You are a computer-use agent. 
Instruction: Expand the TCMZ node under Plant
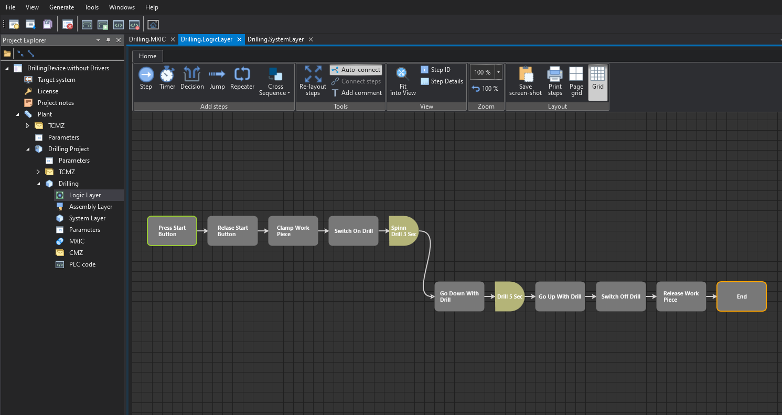(x=28, y=126)
